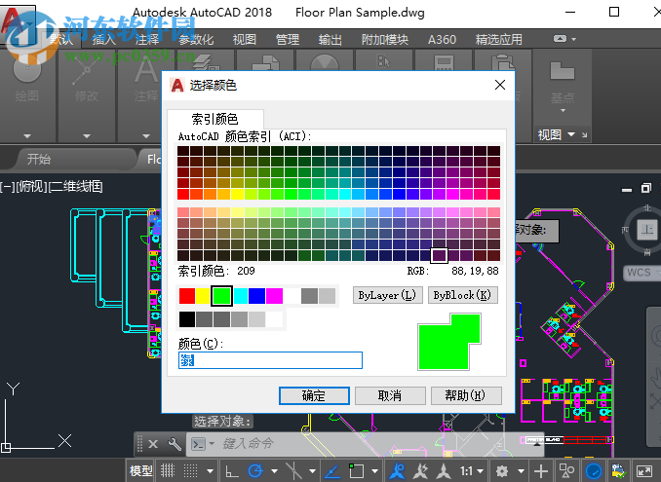Click the graphics performance check icon
This screenshot has height=482, width=661.
click(x=618, y=470)
